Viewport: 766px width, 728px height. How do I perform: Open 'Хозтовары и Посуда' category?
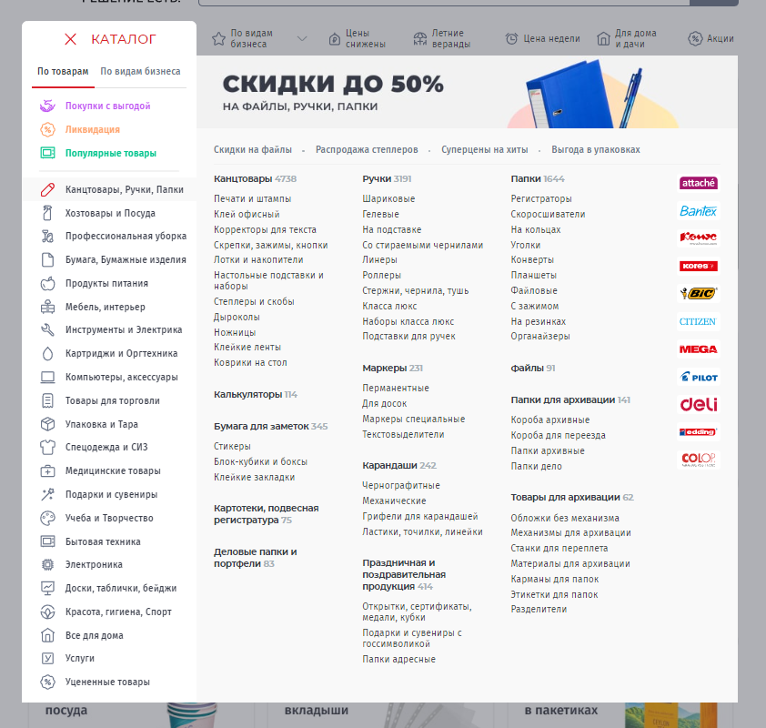pyautogui.click(x=110, y=213)
